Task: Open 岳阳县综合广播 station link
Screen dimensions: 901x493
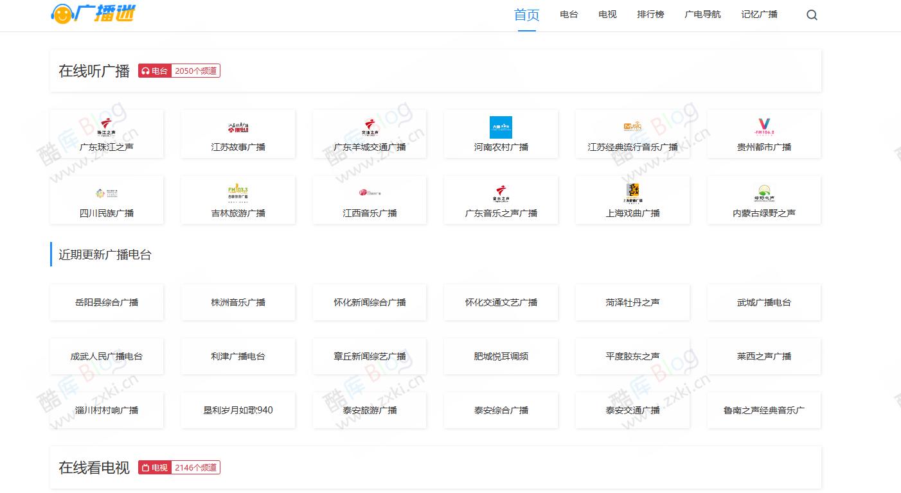Action: (x=107, y=302)
